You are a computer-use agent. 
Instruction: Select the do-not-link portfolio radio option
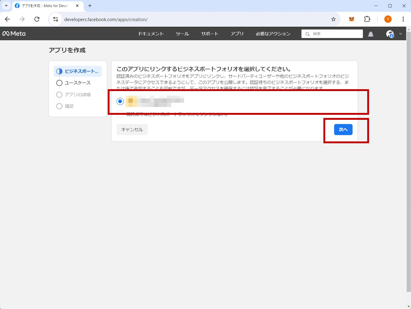tap(120, 114)
